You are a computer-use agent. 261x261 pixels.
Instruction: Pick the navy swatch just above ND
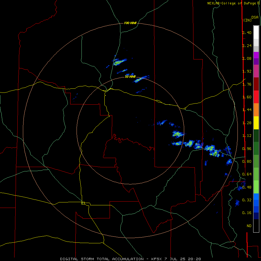click(x=256, y=216)
